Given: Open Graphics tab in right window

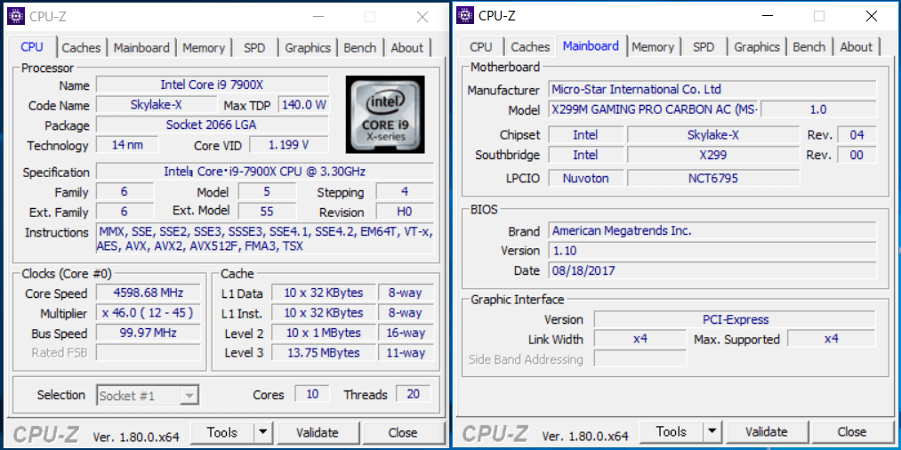Looking at the screenshot, I should coord(757,46).
